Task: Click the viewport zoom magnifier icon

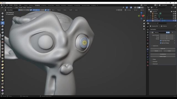Action: tap(144, 21)
